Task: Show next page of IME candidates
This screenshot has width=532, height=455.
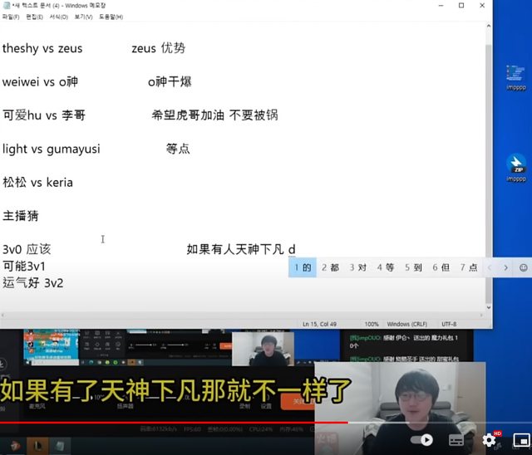Action: pos(505,267)
